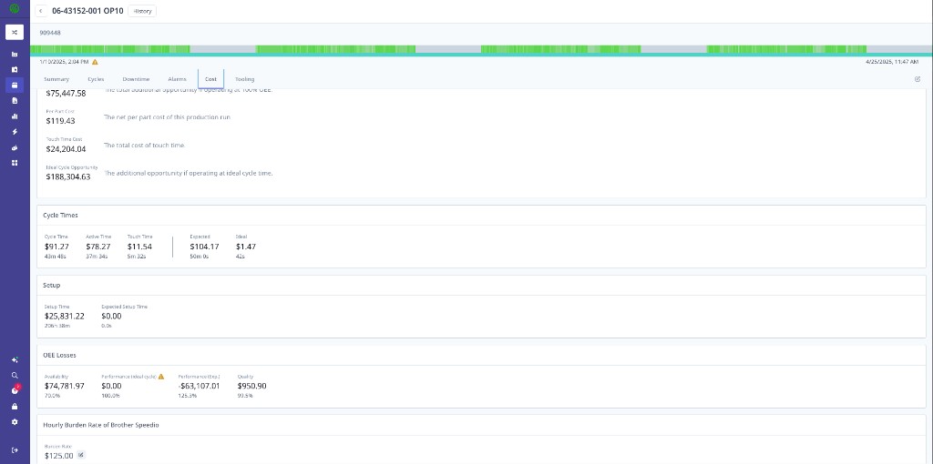This screenshot has width=933, height=464.
Task: Switch to the Downtime tab
Action: (x=137, y=79)
